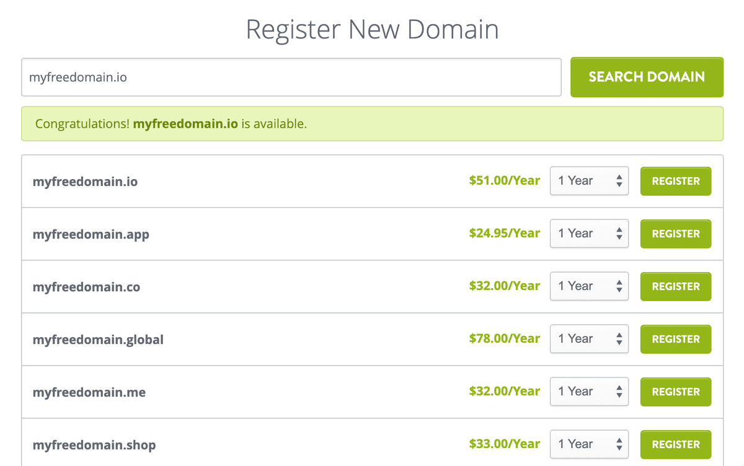Click the myfreedomain.app domain name
The image size is (744, 466).
tap(91, 234)
